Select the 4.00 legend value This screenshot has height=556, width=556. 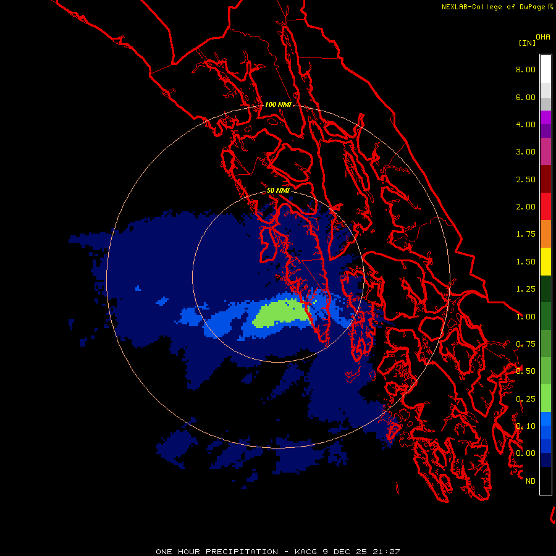(x=526, y=124)
